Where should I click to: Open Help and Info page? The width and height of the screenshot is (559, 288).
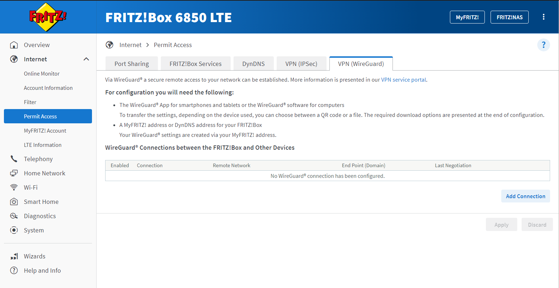(x=42, y=271)
